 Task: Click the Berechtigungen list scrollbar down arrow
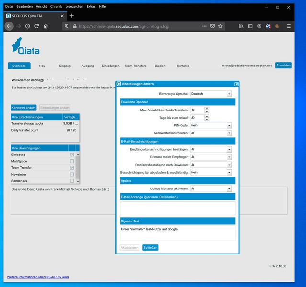(78, 181)
